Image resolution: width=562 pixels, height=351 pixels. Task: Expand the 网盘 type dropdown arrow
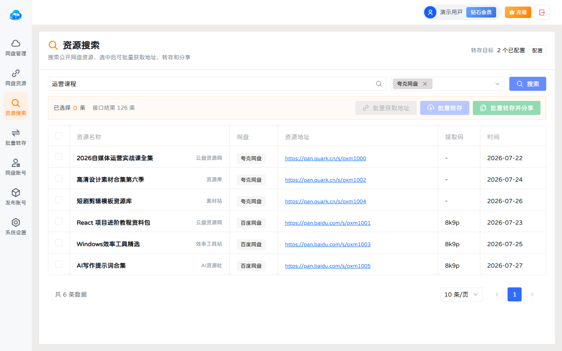tap(497, 84)
